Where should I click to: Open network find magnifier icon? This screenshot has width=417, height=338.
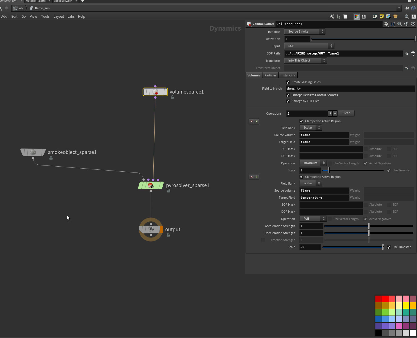coord(407,17)
